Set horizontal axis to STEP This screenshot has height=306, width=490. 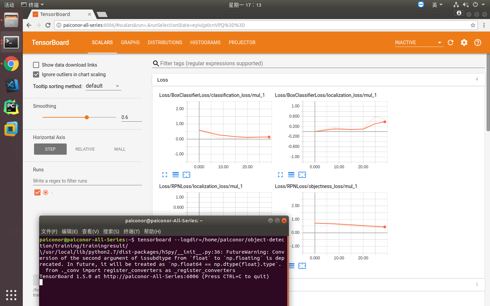tap(50, 149)
